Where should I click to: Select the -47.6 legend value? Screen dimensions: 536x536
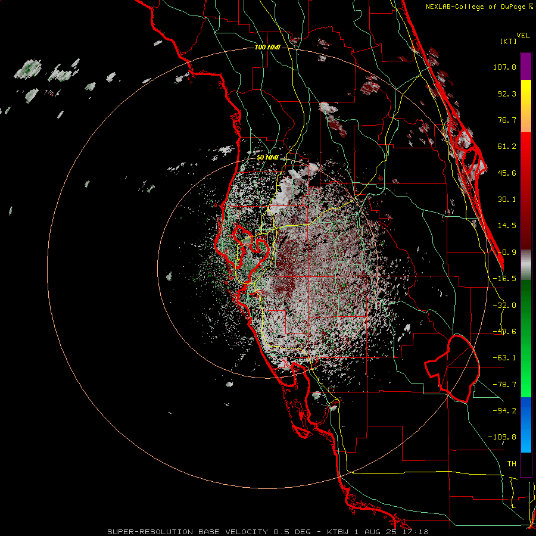tap(504, 332)
